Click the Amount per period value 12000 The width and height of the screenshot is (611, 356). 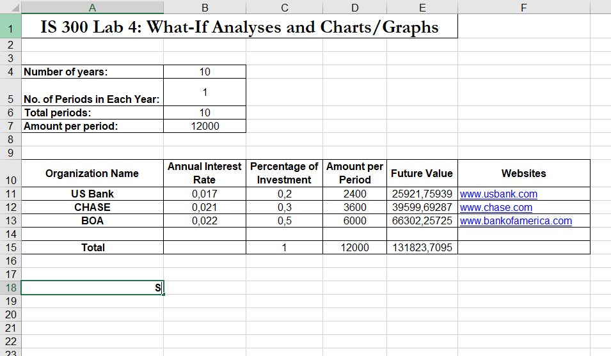[205, 126]
